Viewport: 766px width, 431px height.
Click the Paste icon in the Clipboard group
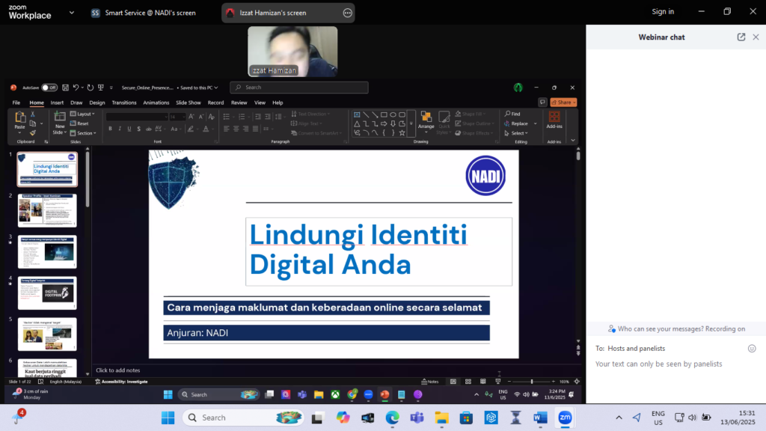(x=20, y=118)
